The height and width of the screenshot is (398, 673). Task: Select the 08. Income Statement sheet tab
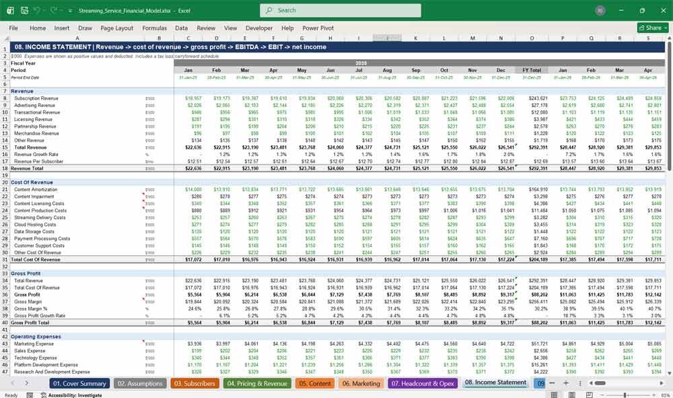(495, 383)
